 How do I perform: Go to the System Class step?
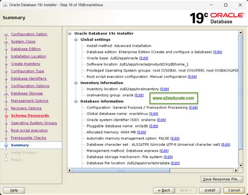pyautogui.click(x=23, y=41)
